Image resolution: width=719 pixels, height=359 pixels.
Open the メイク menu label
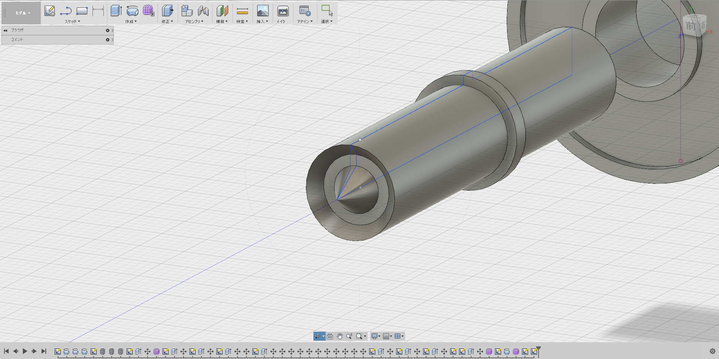pos(281,22)
